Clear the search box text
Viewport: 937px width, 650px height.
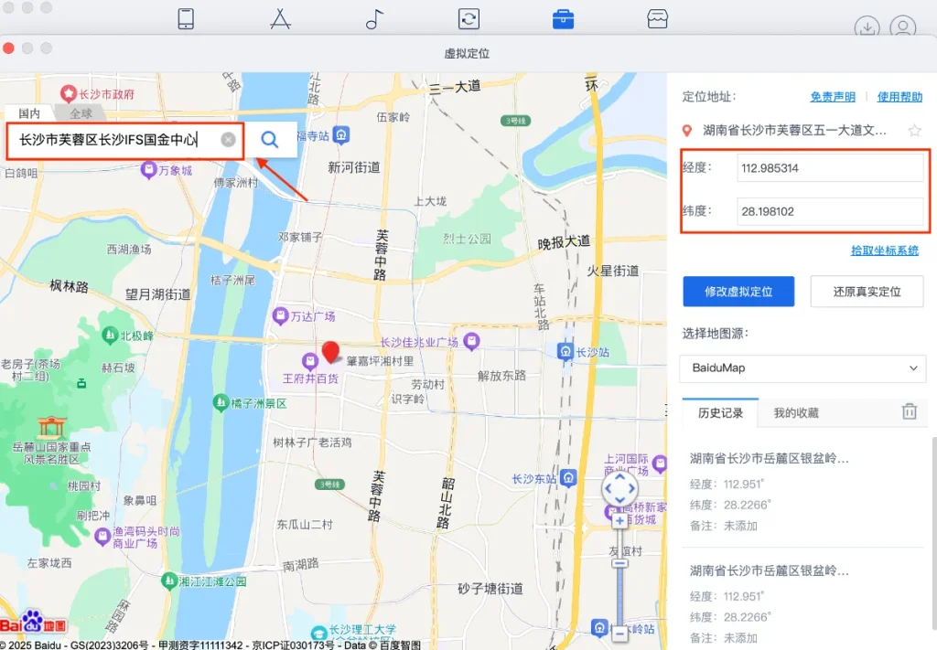228,140
